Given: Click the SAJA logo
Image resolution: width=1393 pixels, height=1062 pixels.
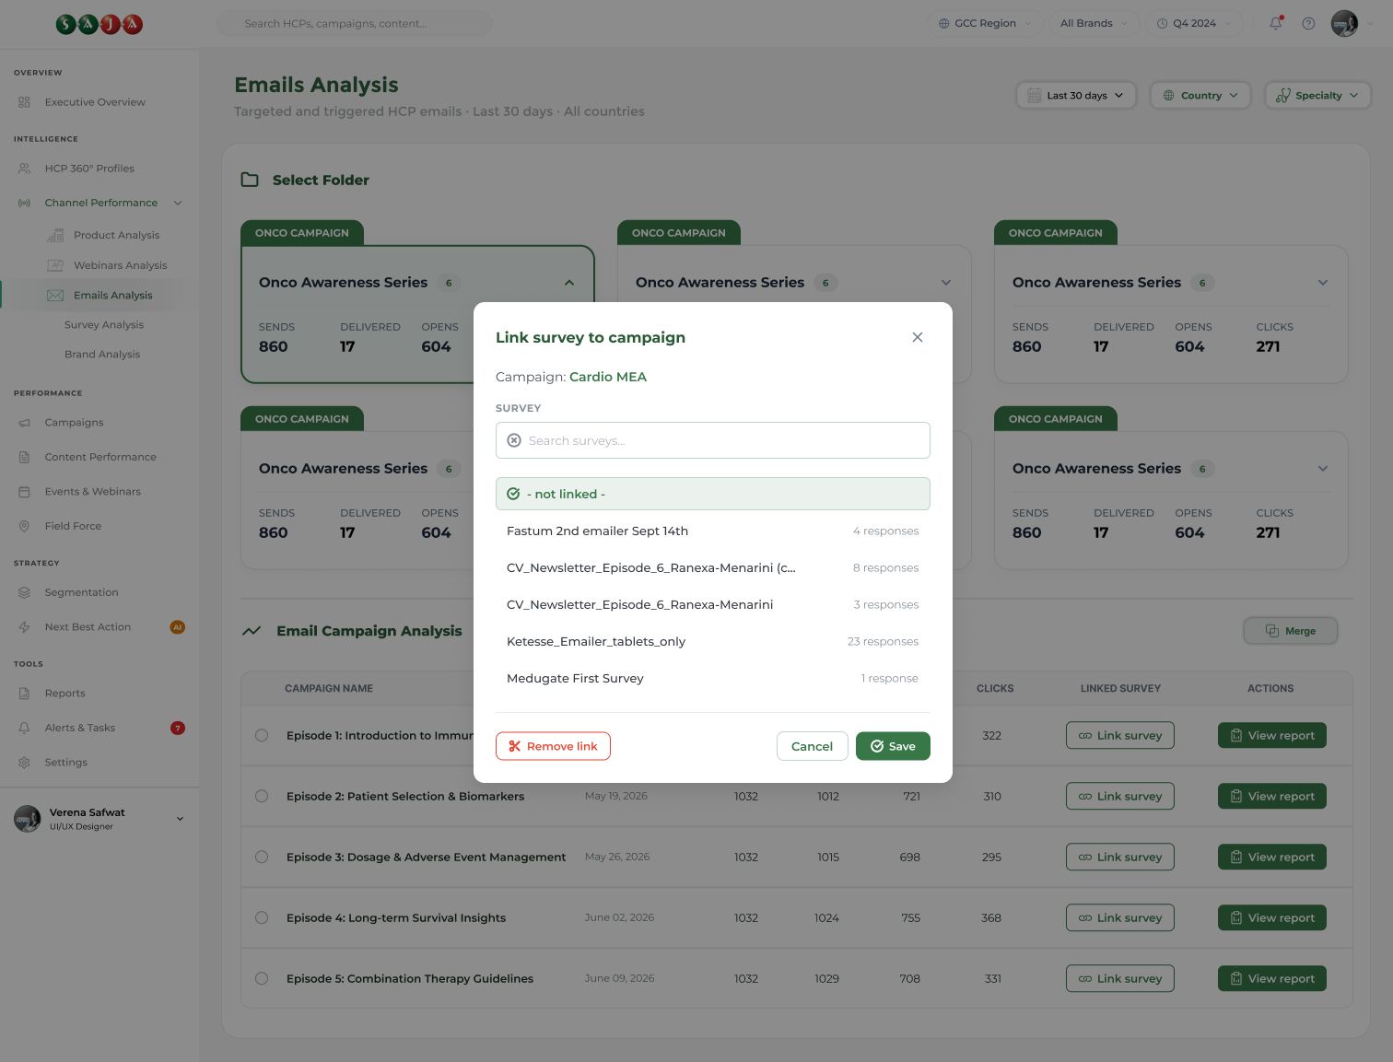Looking at the screenshot, I should [x=99, y=24].
